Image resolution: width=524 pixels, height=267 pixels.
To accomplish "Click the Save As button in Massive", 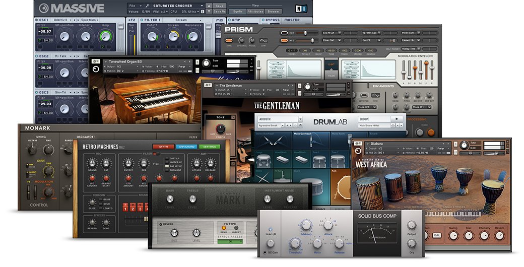I will (x=219, y=12).
